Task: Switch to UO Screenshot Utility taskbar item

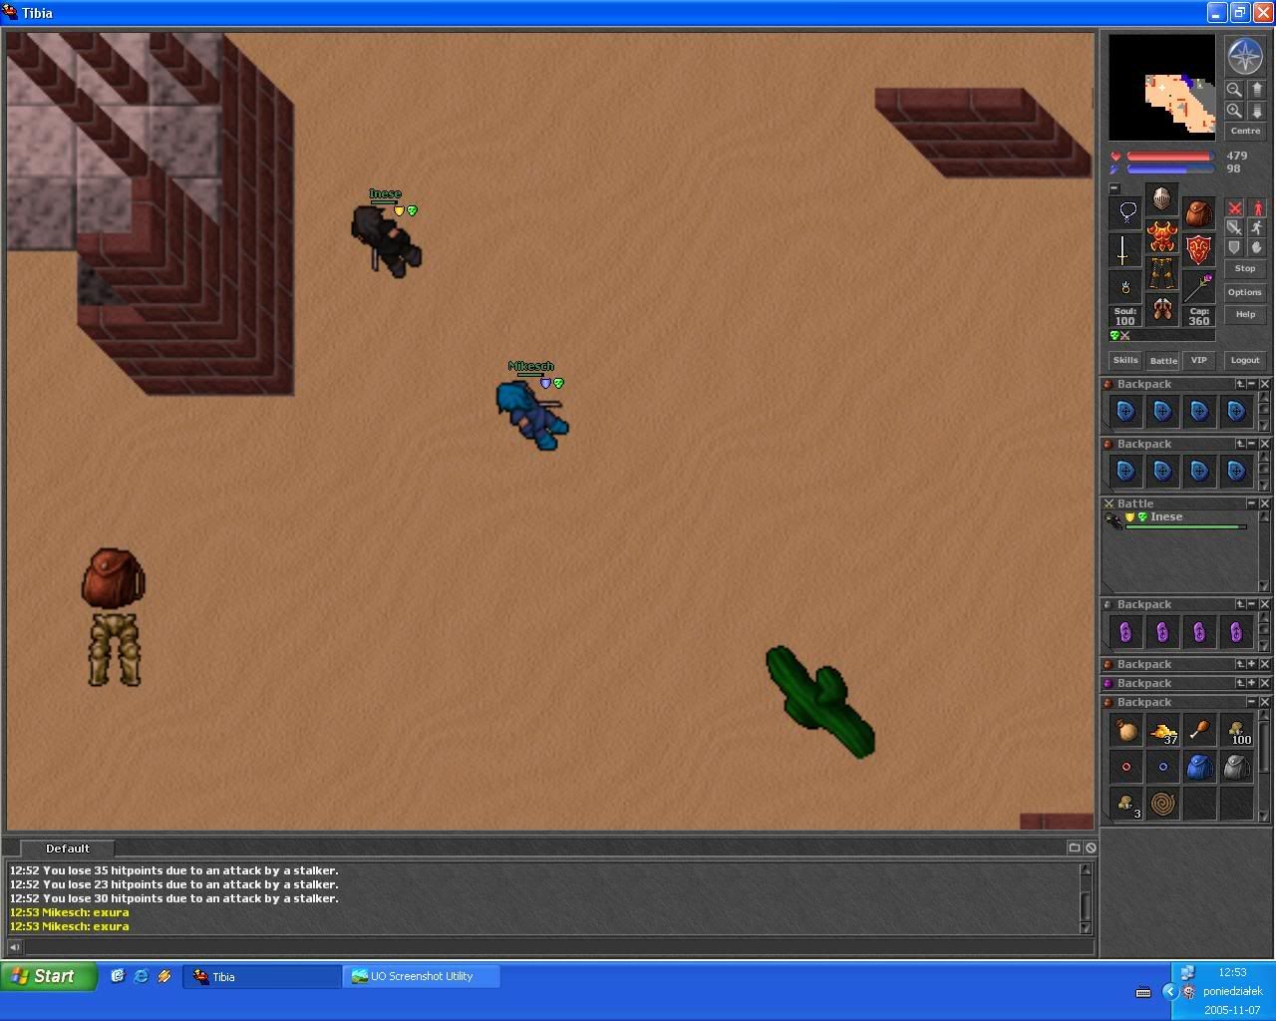Action: pyautogui.click(x=422, y=977)
